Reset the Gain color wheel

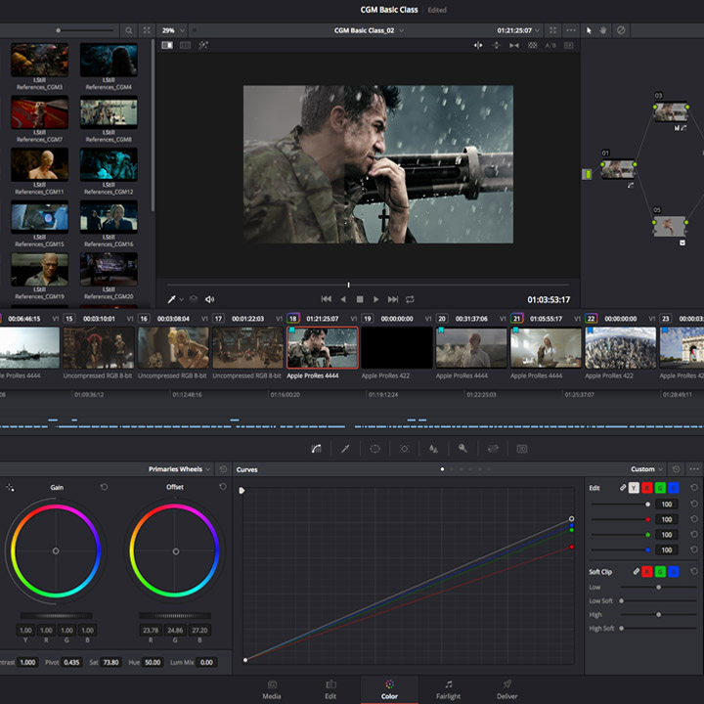105,487
